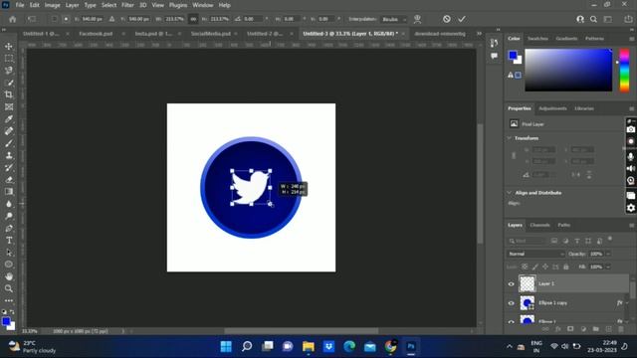
Task: Select the Ellipse shape tool
Action: 9,265
